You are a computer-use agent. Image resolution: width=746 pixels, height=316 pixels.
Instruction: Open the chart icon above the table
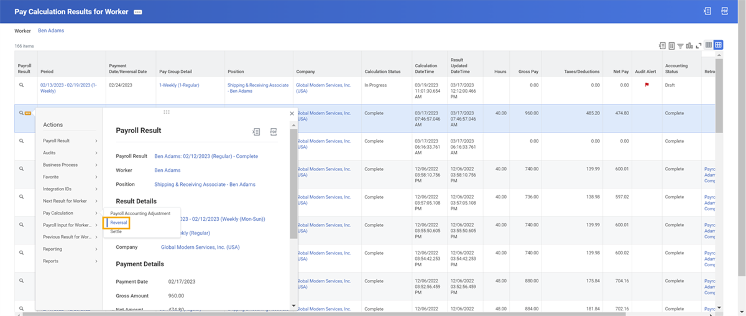tap(689, 45)
